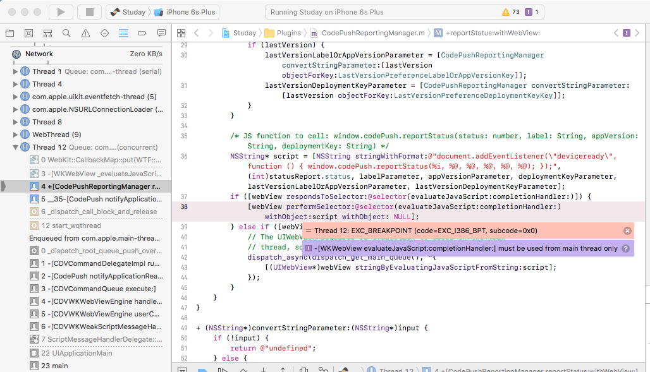The width and height of the screenshot is (650, 372).
Task: Click the Run button in the toolbar
Action: (x=61, y=12)
